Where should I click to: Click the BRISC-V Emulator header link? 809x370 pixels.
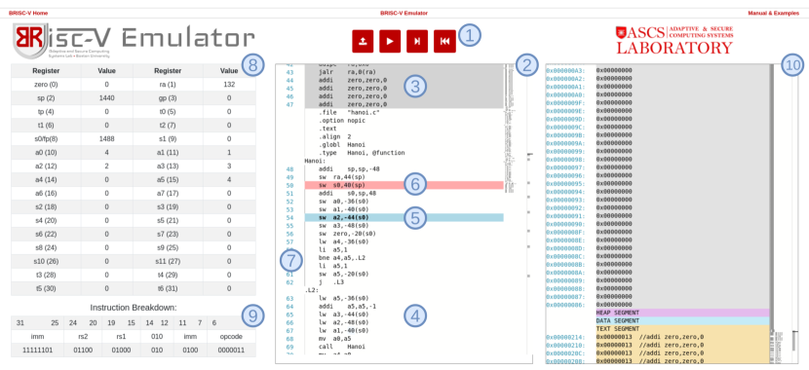(x=404, y=13)
